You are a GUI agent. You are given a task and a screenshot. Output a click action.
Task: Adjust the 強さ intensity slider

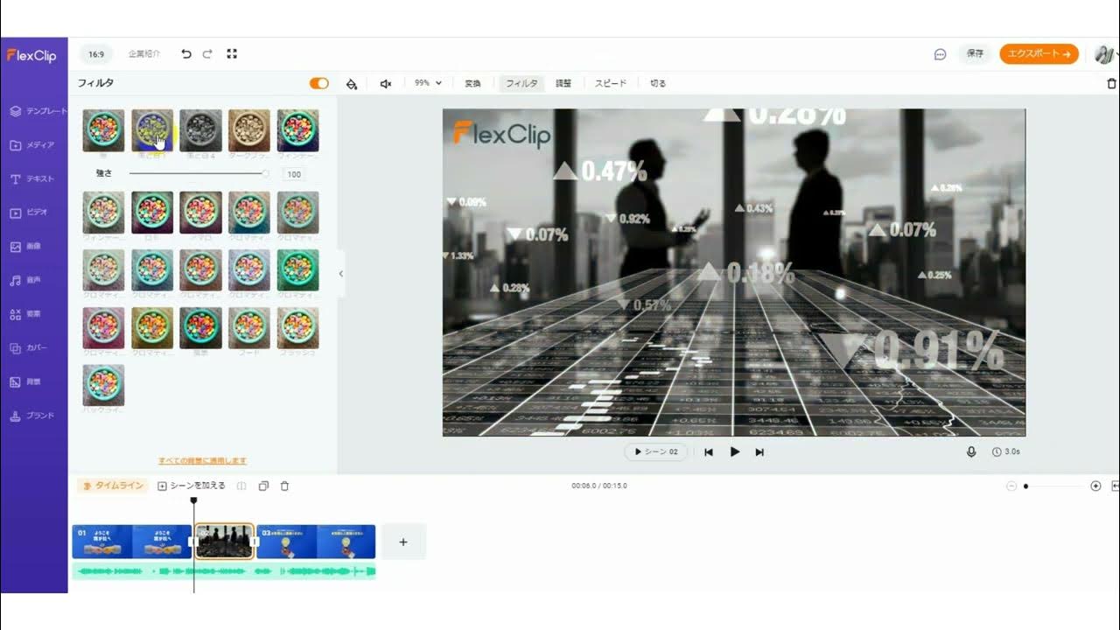pyautogui.click(x=198, y=174)
